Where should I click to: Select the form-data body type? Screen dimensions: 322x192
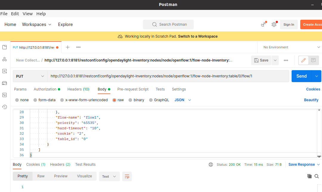tap(44, 100)
